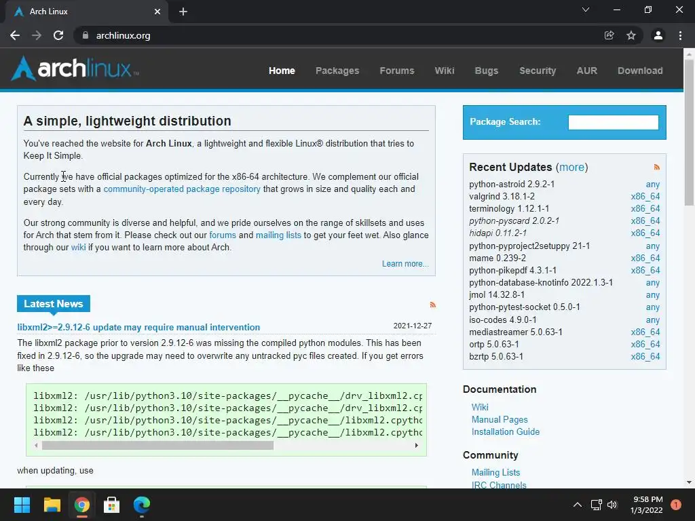Go to the Home nav item
The width and height of the screenshot is (695, 521).
[x=282, y=71]
